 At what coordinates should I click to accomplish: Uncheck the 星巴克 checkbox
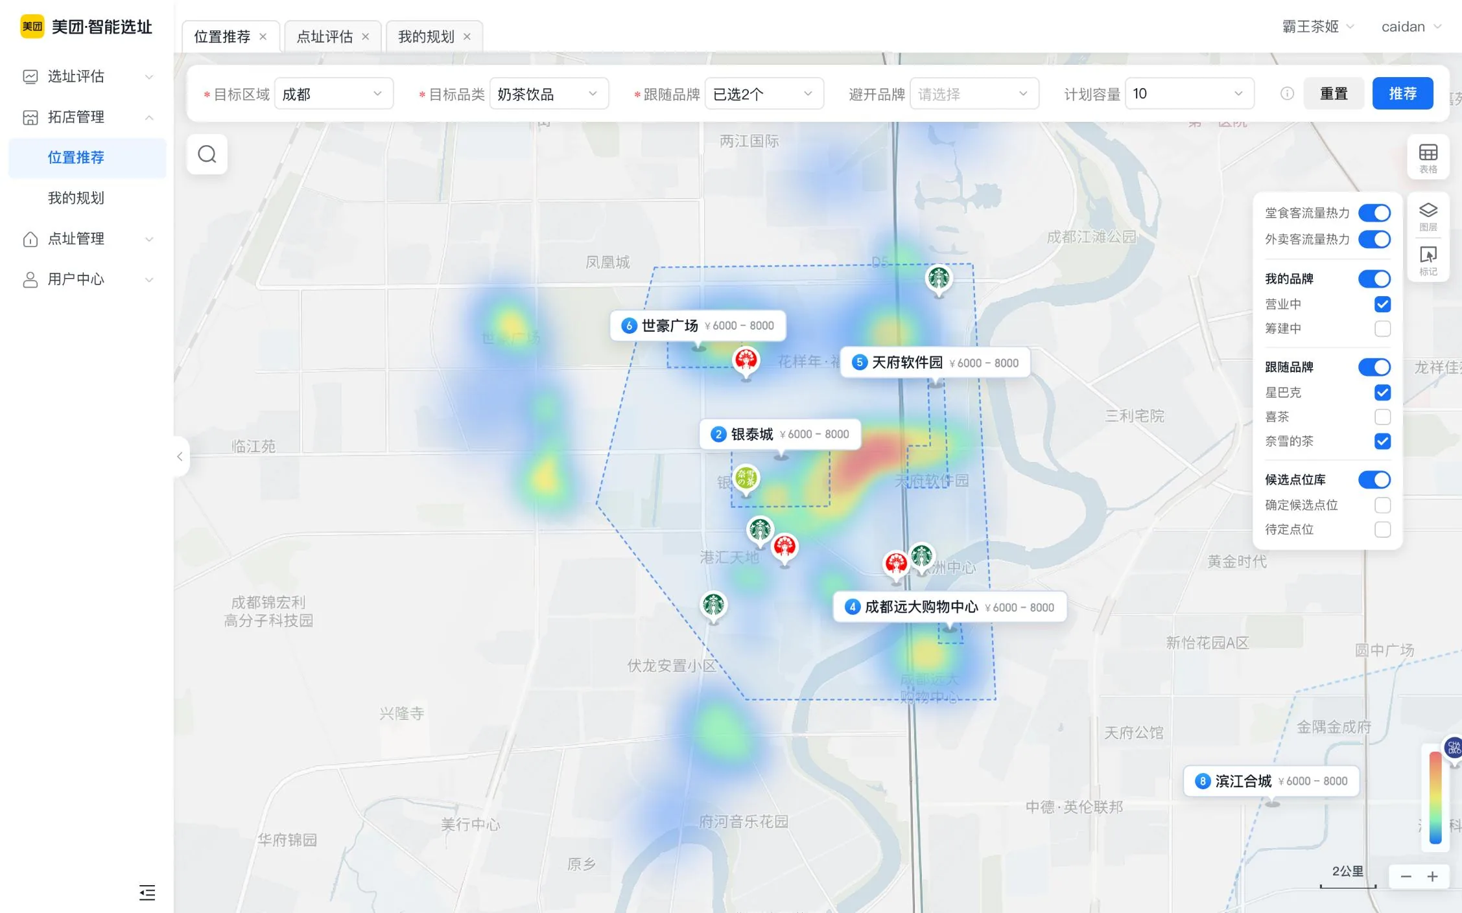pos(1382,393)
